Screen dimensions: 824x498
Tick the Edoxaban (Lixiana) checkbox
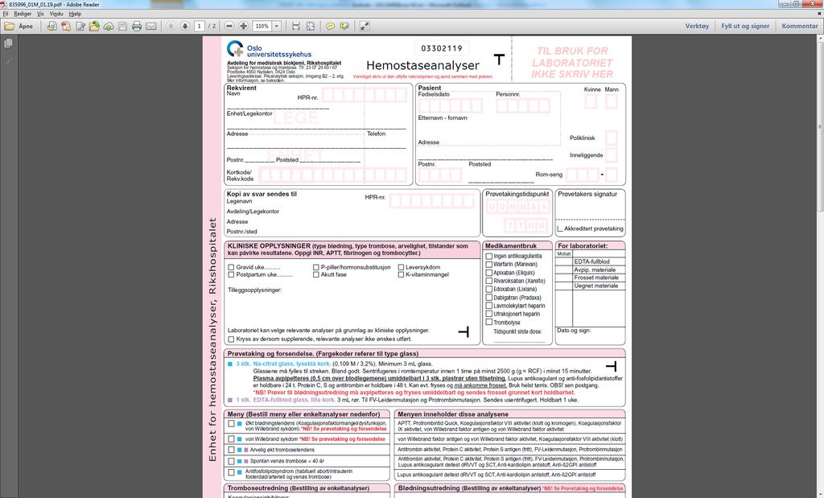(488, 289)
